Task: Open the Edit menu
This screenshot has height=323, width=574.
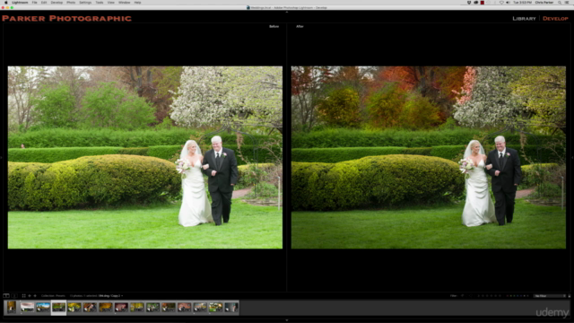Action: (x=44, y=3)
